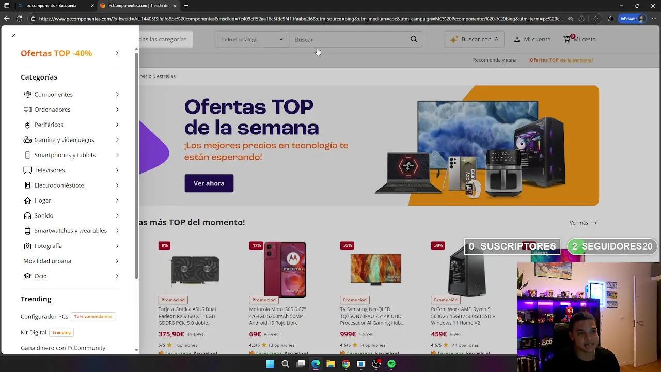Image resolution: width=661 pixels, height=372 pixels.
Task: Open Mi cesta shopping cart icon
Action: point(568,39)
